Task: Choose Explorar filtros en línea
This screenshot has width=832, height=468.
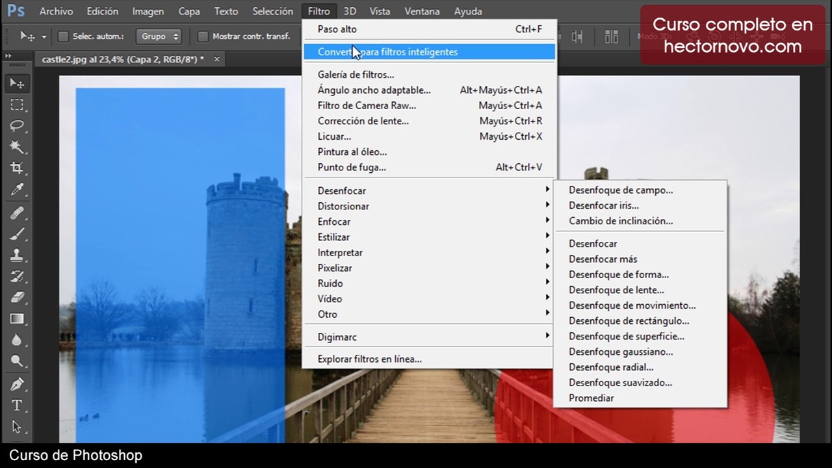Action: [429, 359]
